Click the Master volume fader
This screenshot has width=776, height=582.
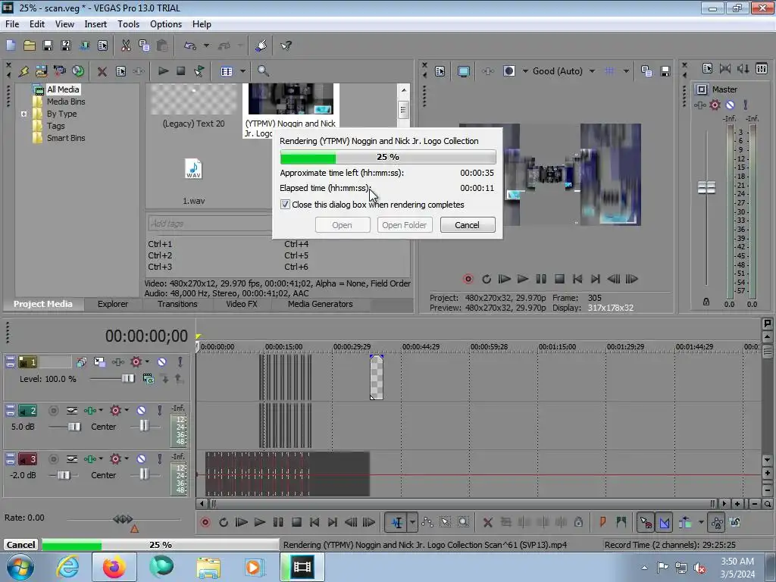pyautogui.click(x=706, y=187)
